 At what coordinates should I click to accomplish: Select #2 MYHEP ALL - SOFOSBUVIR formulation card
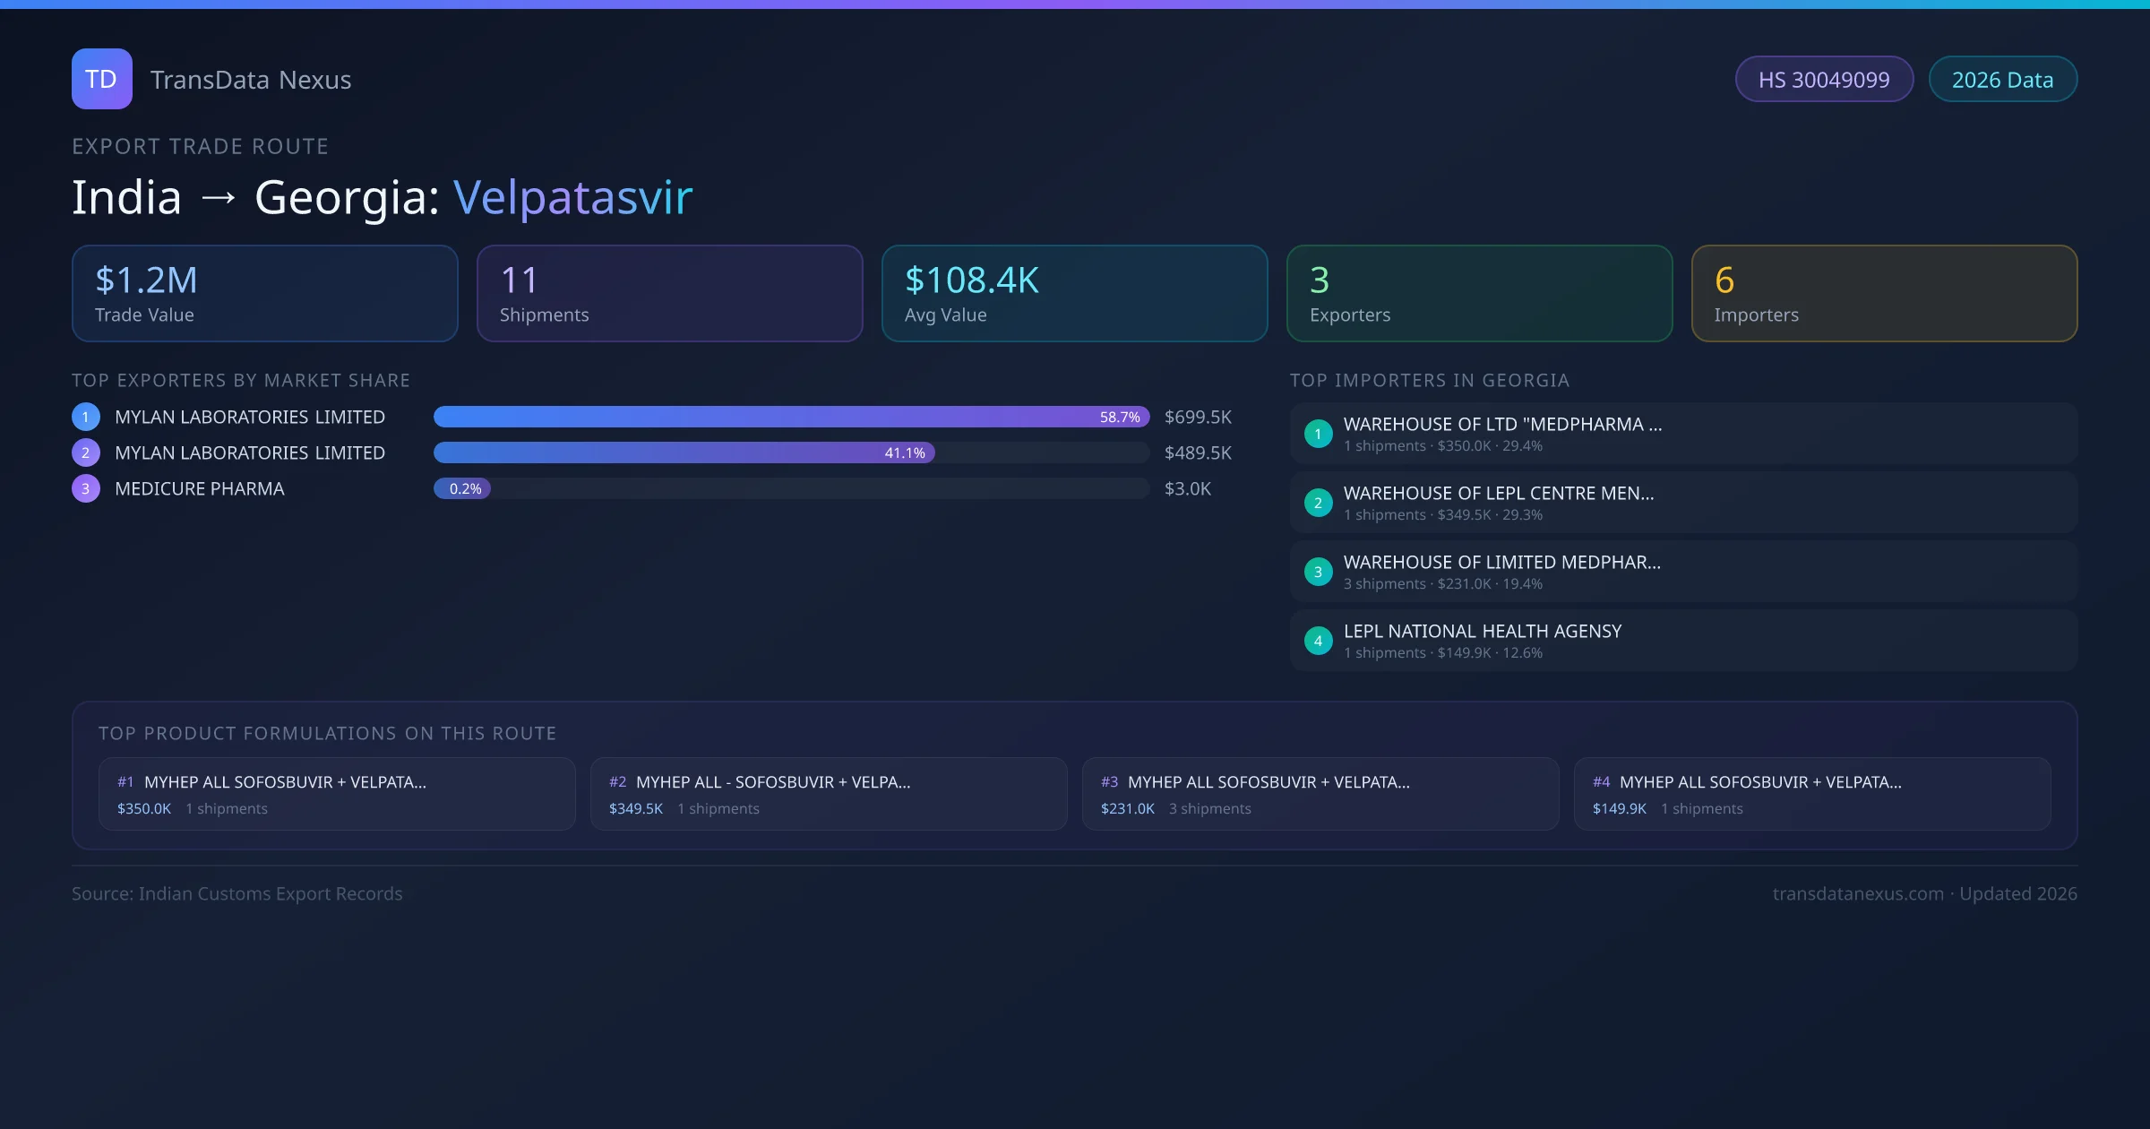click(x=828, y=794)
